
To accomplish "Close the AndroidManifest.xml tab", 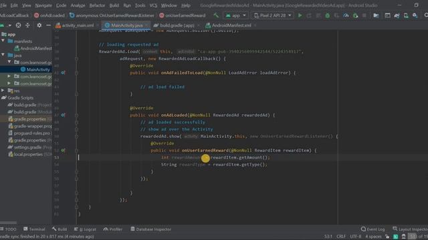I will pyautogui.click(x=255, y=25).
